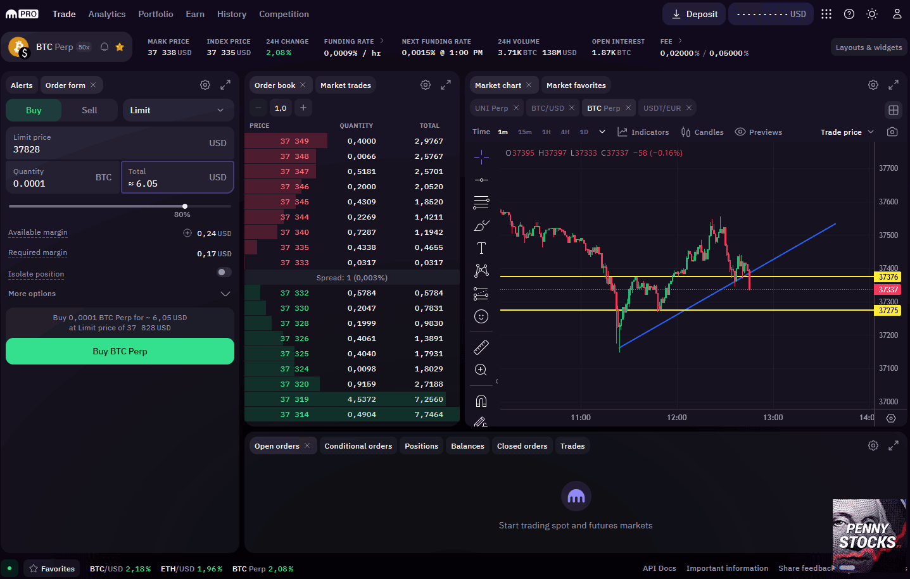Image resolution: width=910 pixels, height=579 pixels.
Task: Add margin with plus circle icon
Action: click(x=187, y=233)
